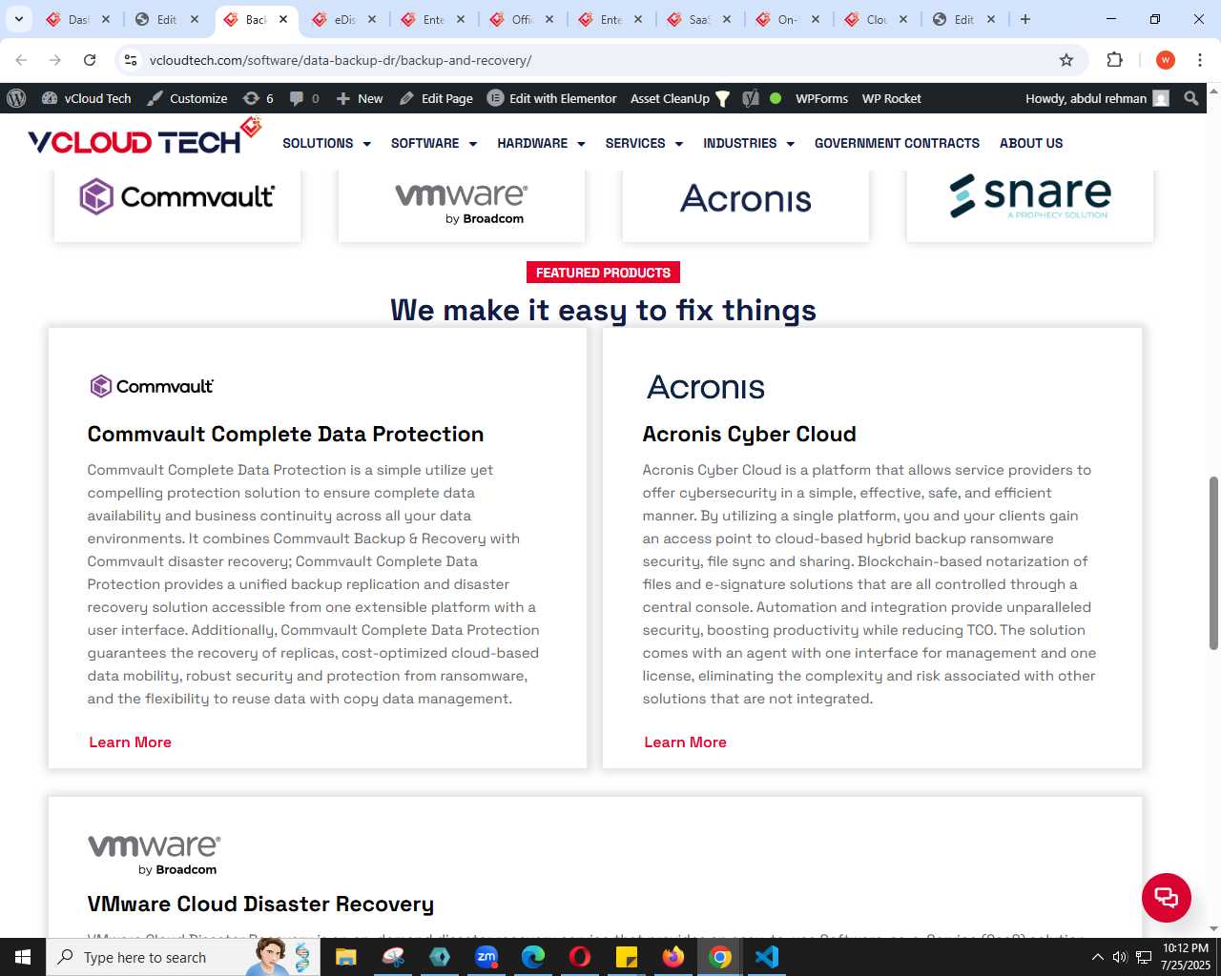1221x976 pixels.
Task: Open GOVERNMENT CONTRACTS page
Action: tap(897, 143)
